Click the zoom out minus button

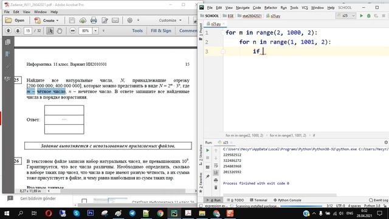72,31
